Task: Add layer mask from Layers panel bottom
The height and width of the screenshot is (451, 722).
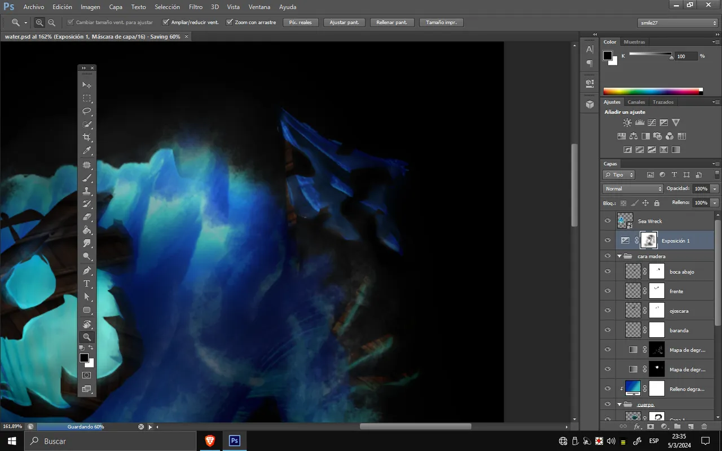Action: pos(650,427)
